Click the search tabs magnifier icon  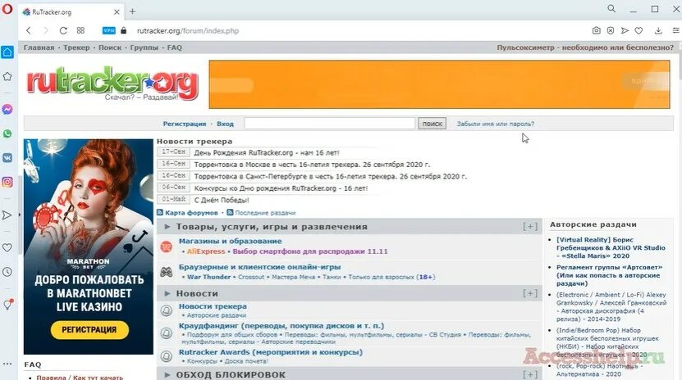pos(611,8)
